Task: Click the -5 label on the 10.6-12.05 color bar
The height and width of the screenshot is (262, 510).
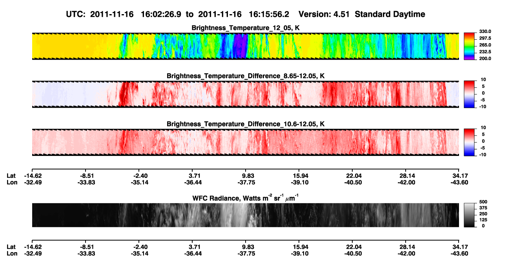Action: pyautogui.click(x=483, y=148)
